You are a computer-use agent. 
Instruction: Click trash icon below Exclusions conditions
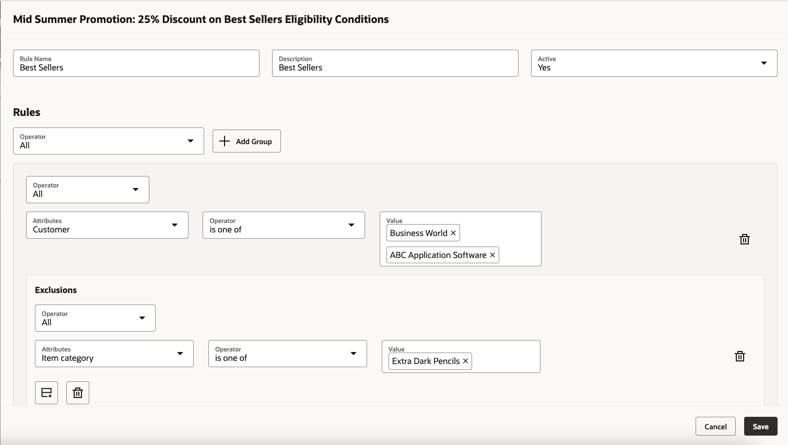coord(78,393)
